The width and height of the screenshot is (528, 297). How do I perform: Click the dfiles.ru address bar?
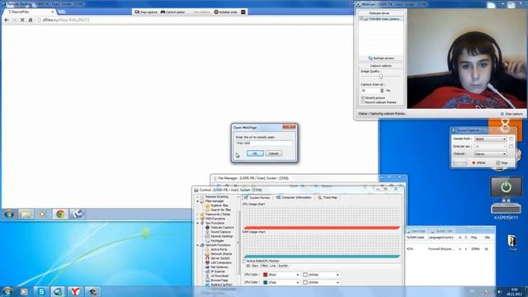click(194, 20)
